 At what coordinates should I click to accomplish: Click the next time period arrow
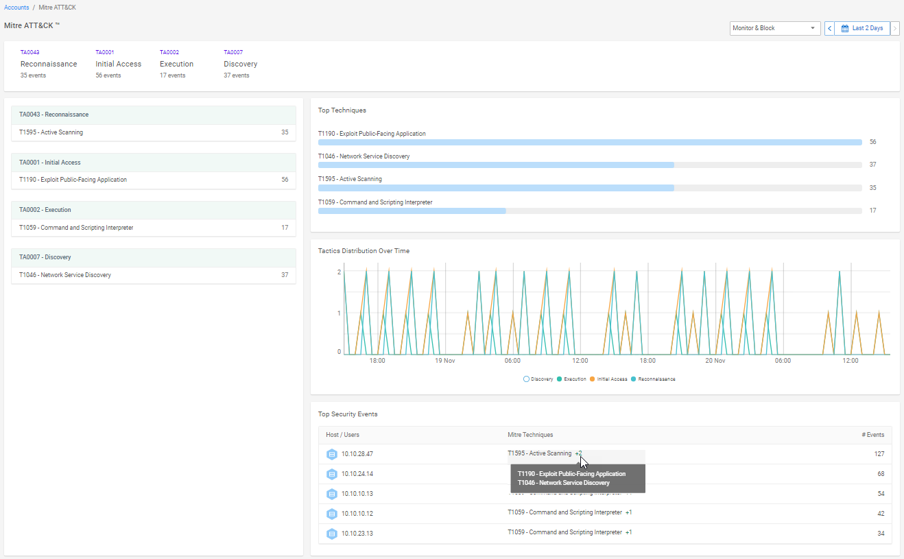pyautogui.click(x=895, y=28)
